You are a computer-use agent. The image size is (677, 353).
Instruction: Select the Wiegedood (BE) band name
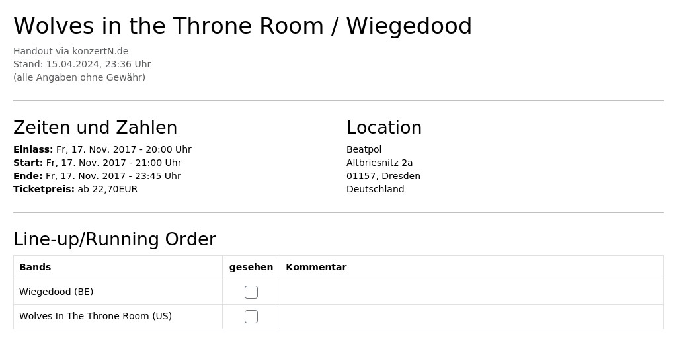(56, 292)
